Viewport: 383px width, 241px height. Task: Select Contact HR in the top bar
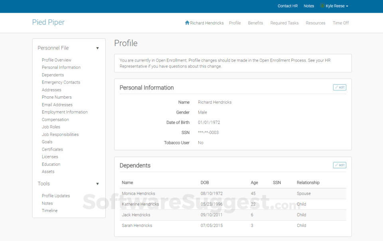click(x=287, y=6)
